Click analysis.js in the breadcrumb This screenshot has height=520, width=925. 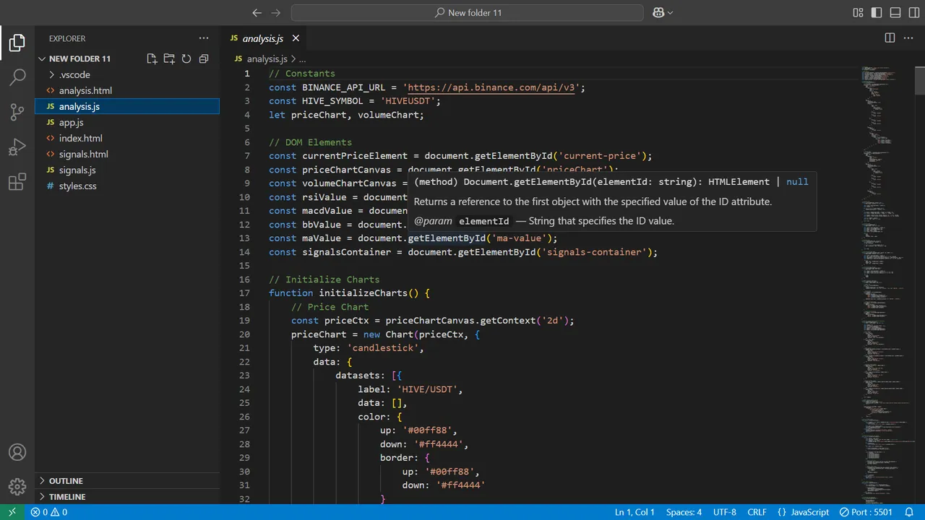pyautogui.click(x=267, y=59)
